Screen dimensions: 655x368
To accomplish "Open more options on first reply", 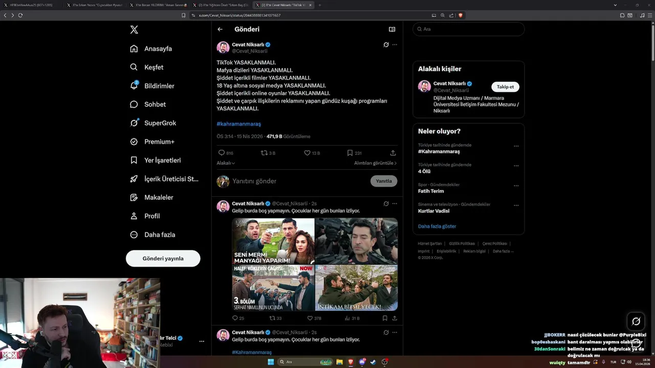I will 395,203.
